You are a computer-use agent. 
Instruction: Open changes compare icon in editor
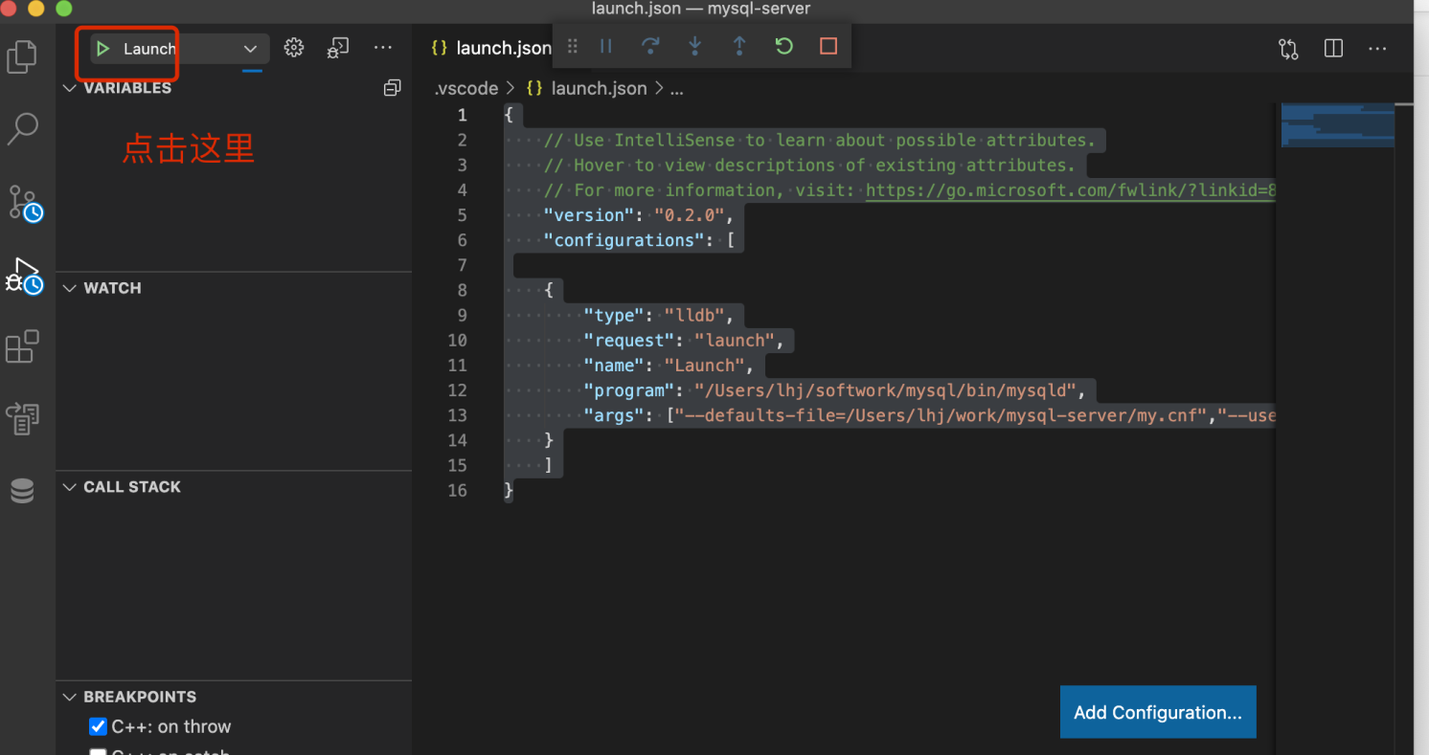click(1288, 49)
